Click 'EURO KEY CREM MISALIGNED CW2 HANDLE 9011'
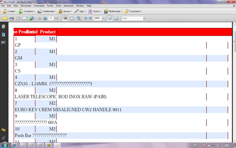 68,110
